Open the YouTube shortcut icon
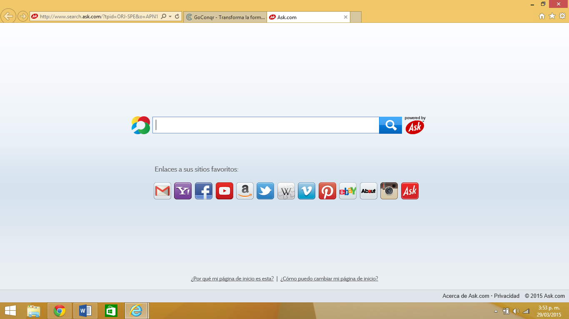Screen dimensions: 569x319 [224, 191]
